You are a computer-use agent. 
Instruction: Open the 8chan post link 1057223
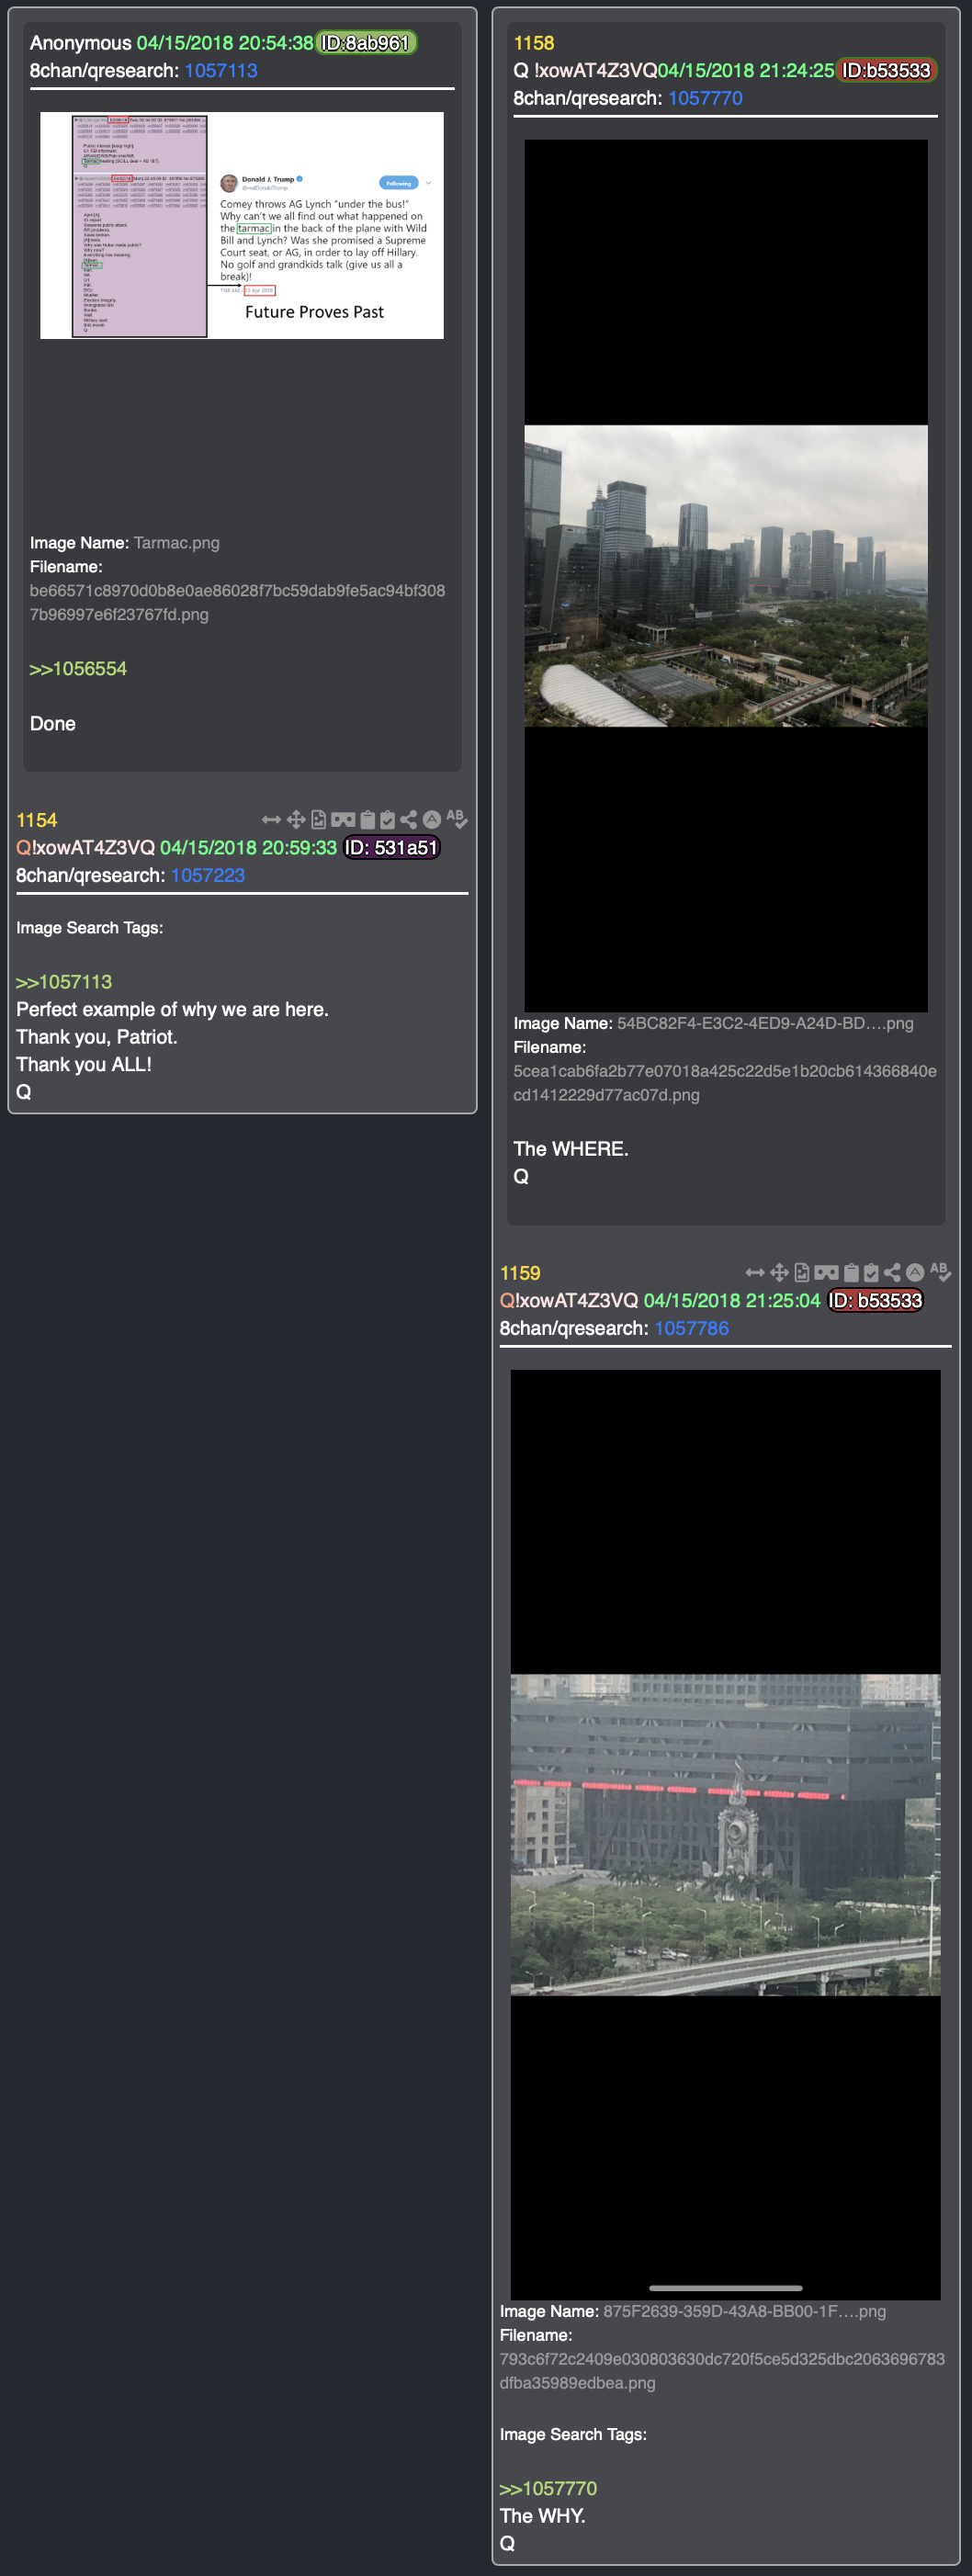tap(208, 876)
